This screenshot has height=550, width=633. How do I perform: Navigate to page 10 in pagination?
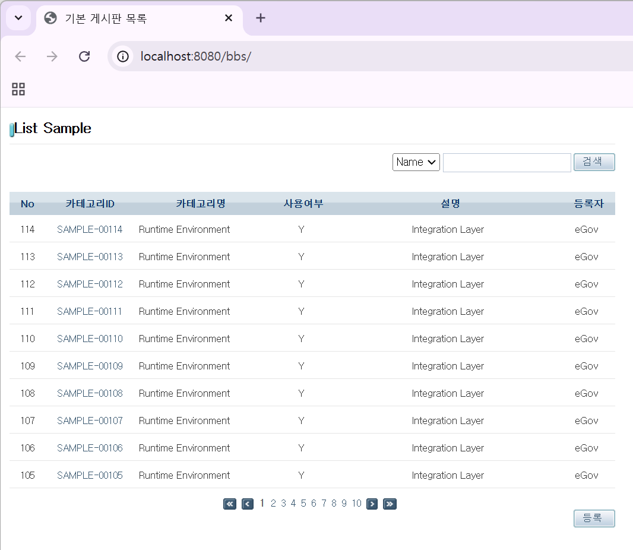click(356, 504)
